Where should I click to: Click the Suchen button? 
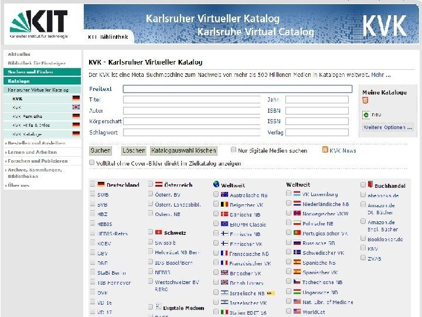[x=100, y=150]
